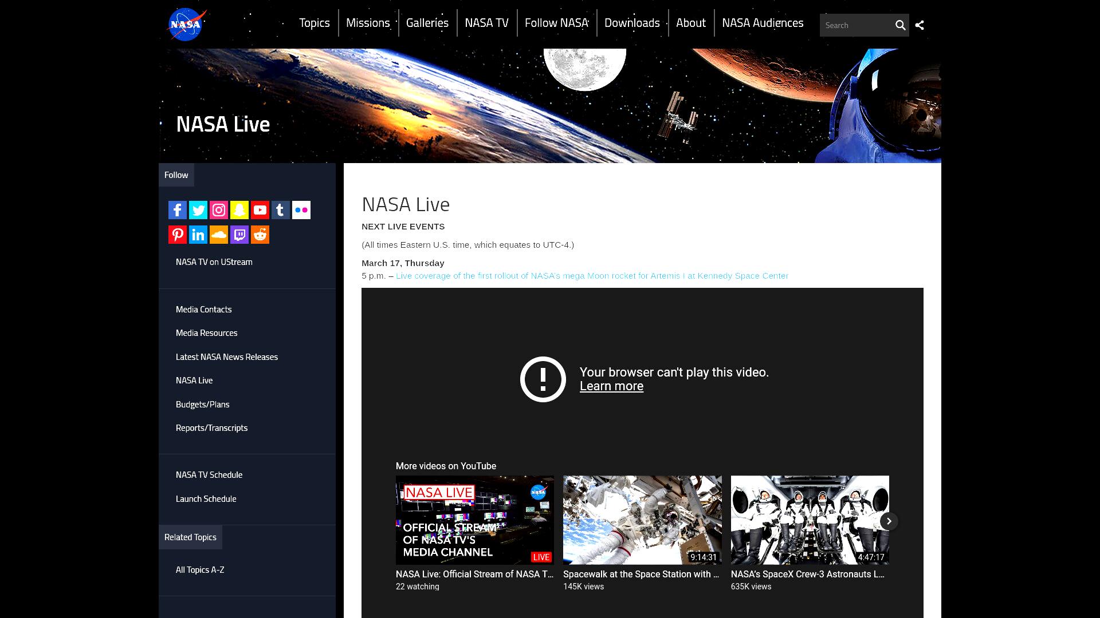
Task: Click 'NASA's SpaceX Crew-3 Astronauts' title
Action: pyautogui.click(x=808, y=575)
